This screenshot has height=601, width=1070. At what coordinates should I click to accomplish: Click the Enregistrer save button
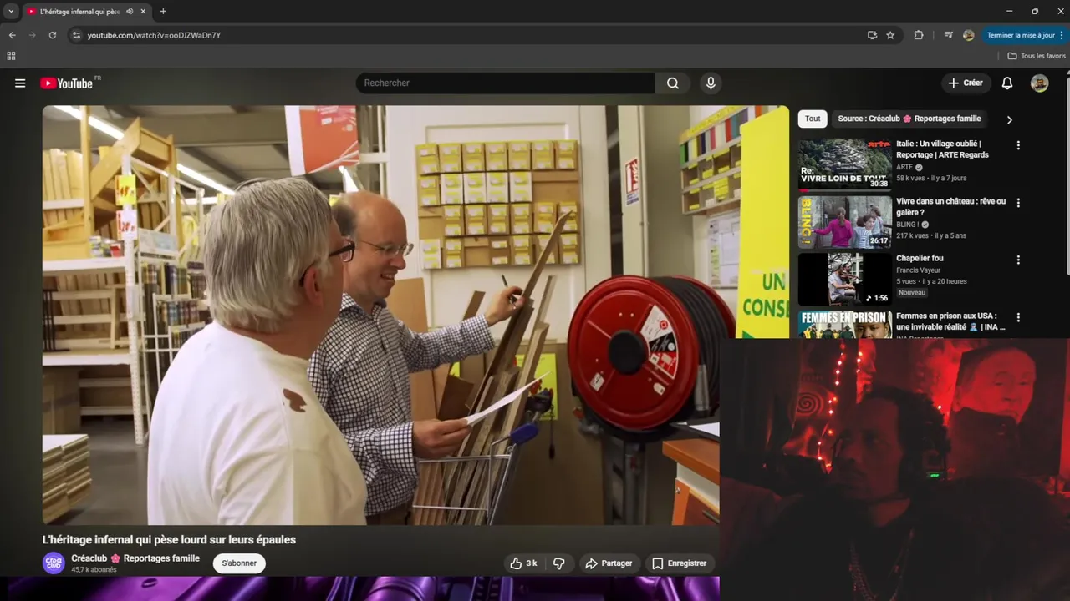tap(679, 563)
